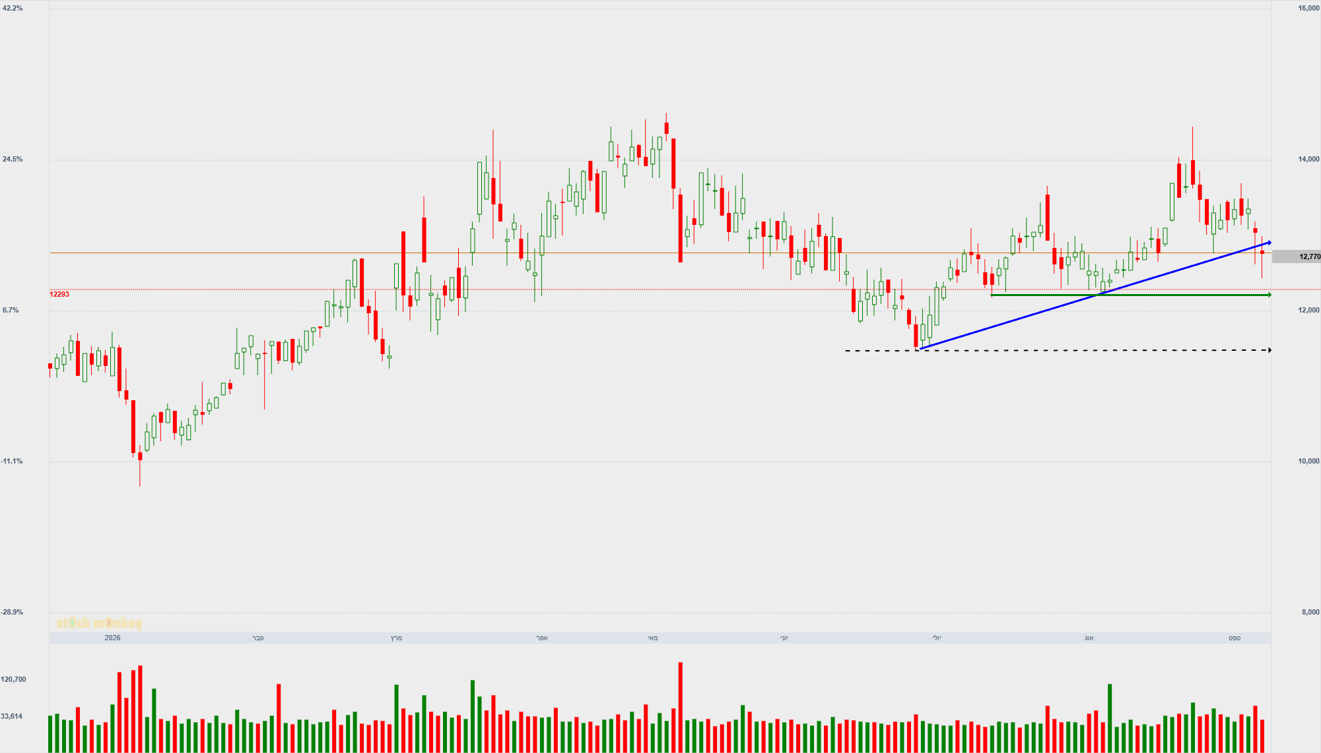The height and width of the screenshot is (753, 1321).
Task: Select the 42.2% percentage axis label
Action: point(13,8)
